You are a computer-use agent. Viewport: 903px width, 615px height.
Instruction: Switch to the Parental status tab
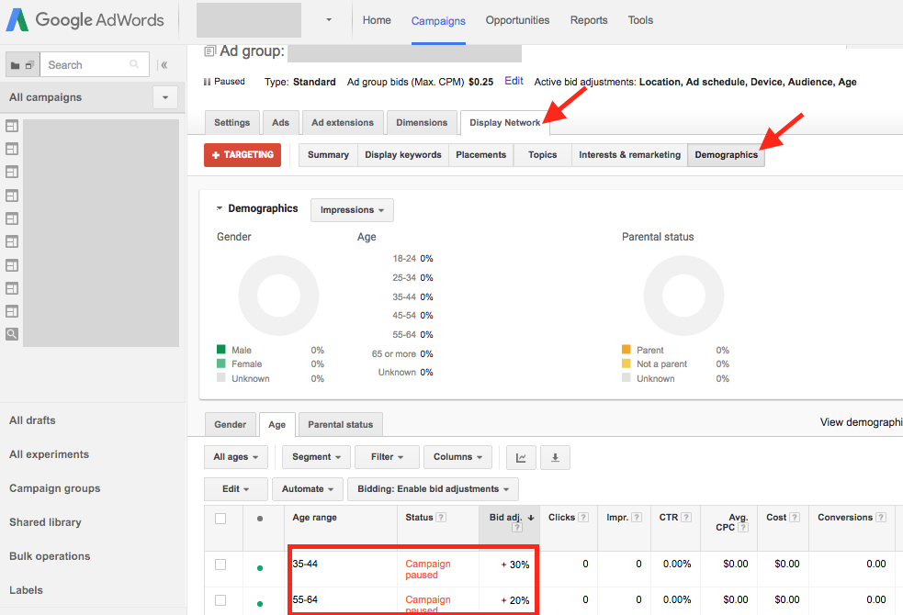340,425
